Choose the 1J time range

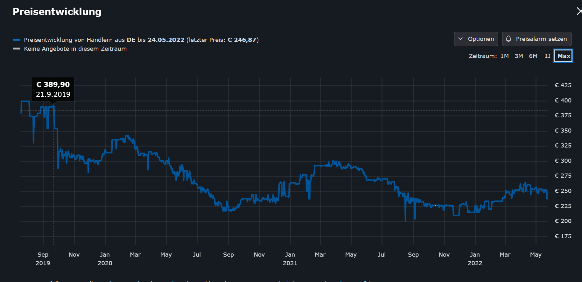click(547, 56)
